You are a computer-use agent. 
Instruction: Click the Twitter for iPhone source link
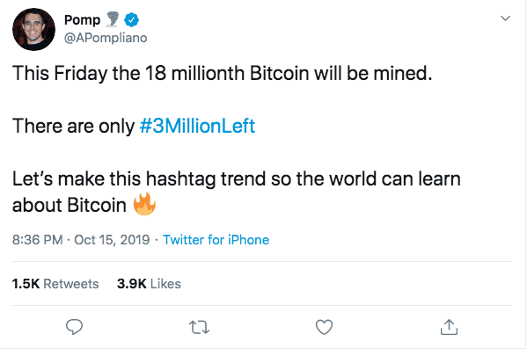pyautogui.click(x=216, y=240)
